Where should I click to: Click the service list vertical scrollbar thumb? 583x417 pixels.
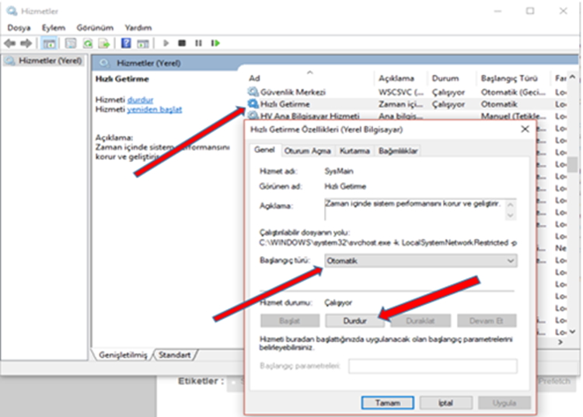tap(573, 165)
